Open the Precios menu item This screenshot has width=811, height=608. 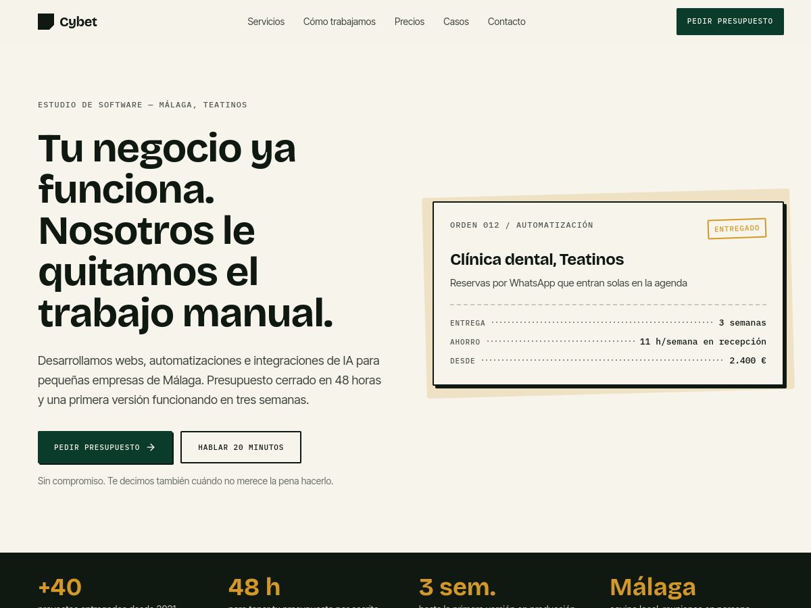point(410,22)
